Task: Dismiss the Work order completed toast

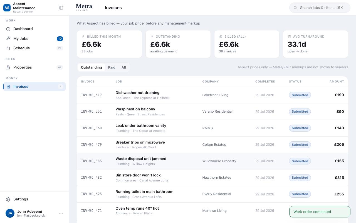Action: pyautogui.click(x=320, y=212)
